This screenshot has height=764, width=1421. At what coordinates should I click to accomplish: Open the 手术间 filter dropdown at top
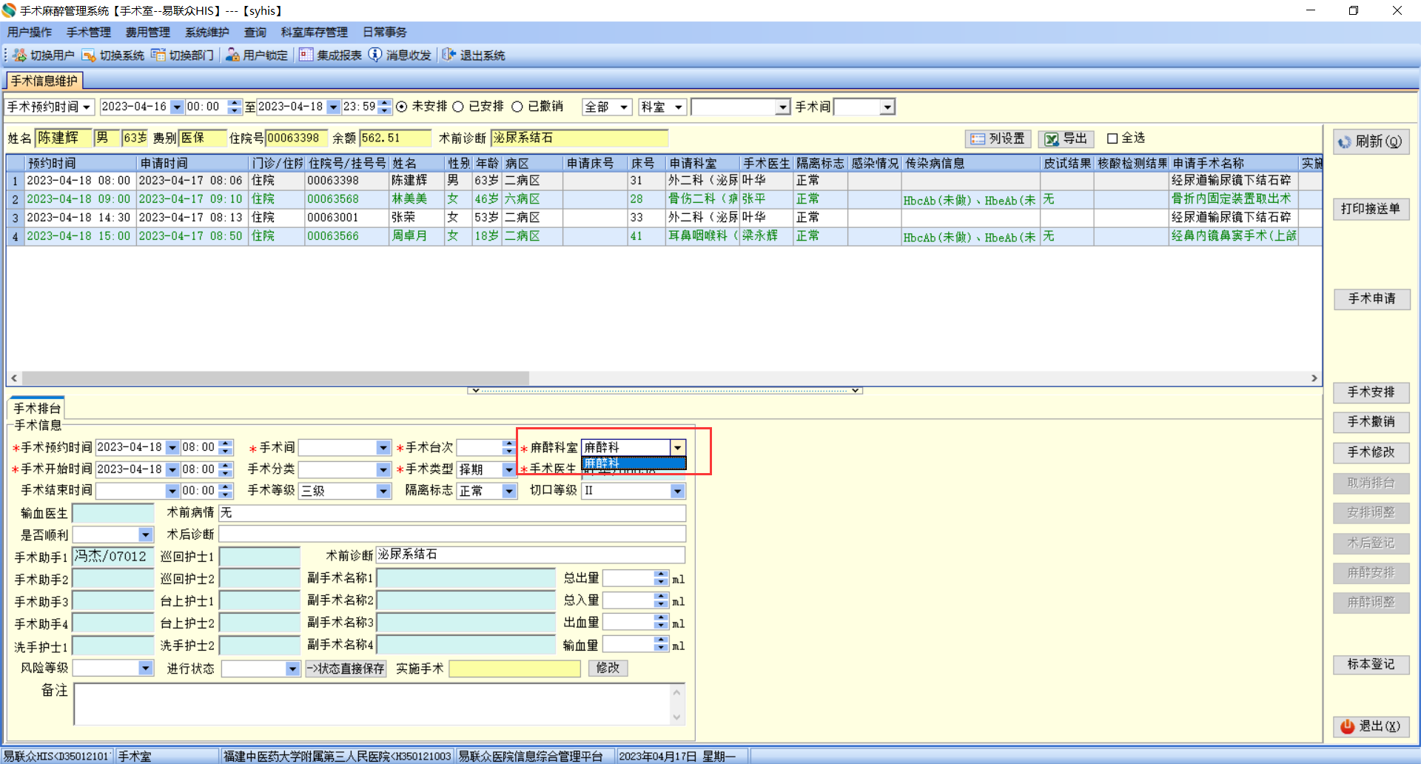pos(887,107)
